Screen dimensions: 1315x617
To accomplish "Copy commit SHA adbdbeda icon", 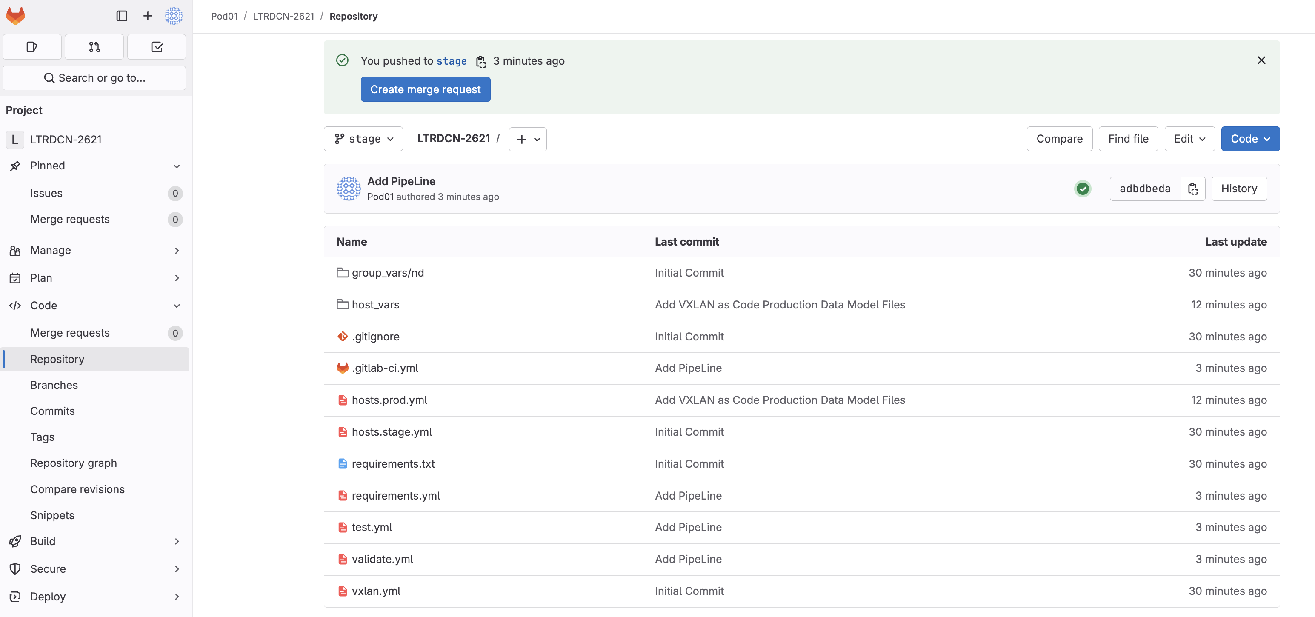I will [1192, 189].
